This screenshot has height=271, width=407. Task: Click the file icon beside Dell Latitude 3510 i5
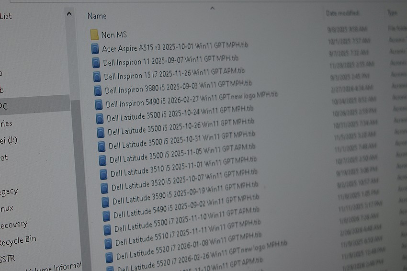[103, 174]
